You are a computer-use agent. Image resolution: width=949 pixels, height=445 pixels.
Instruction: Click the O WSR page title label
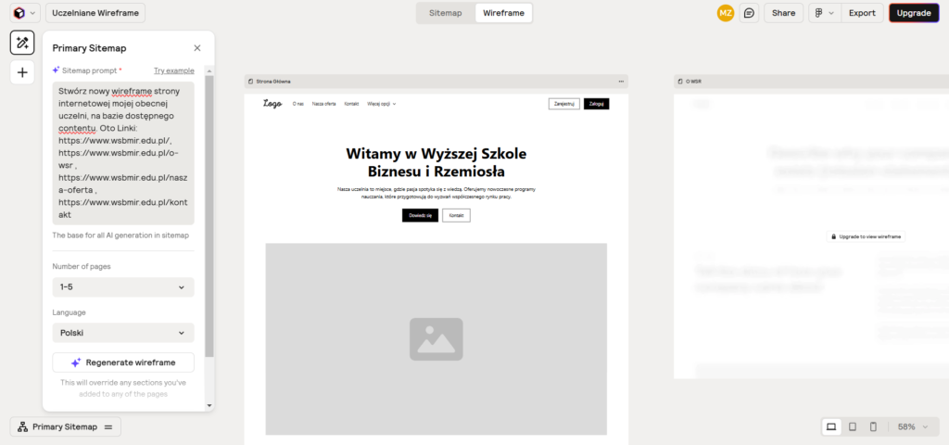[693, 82]
